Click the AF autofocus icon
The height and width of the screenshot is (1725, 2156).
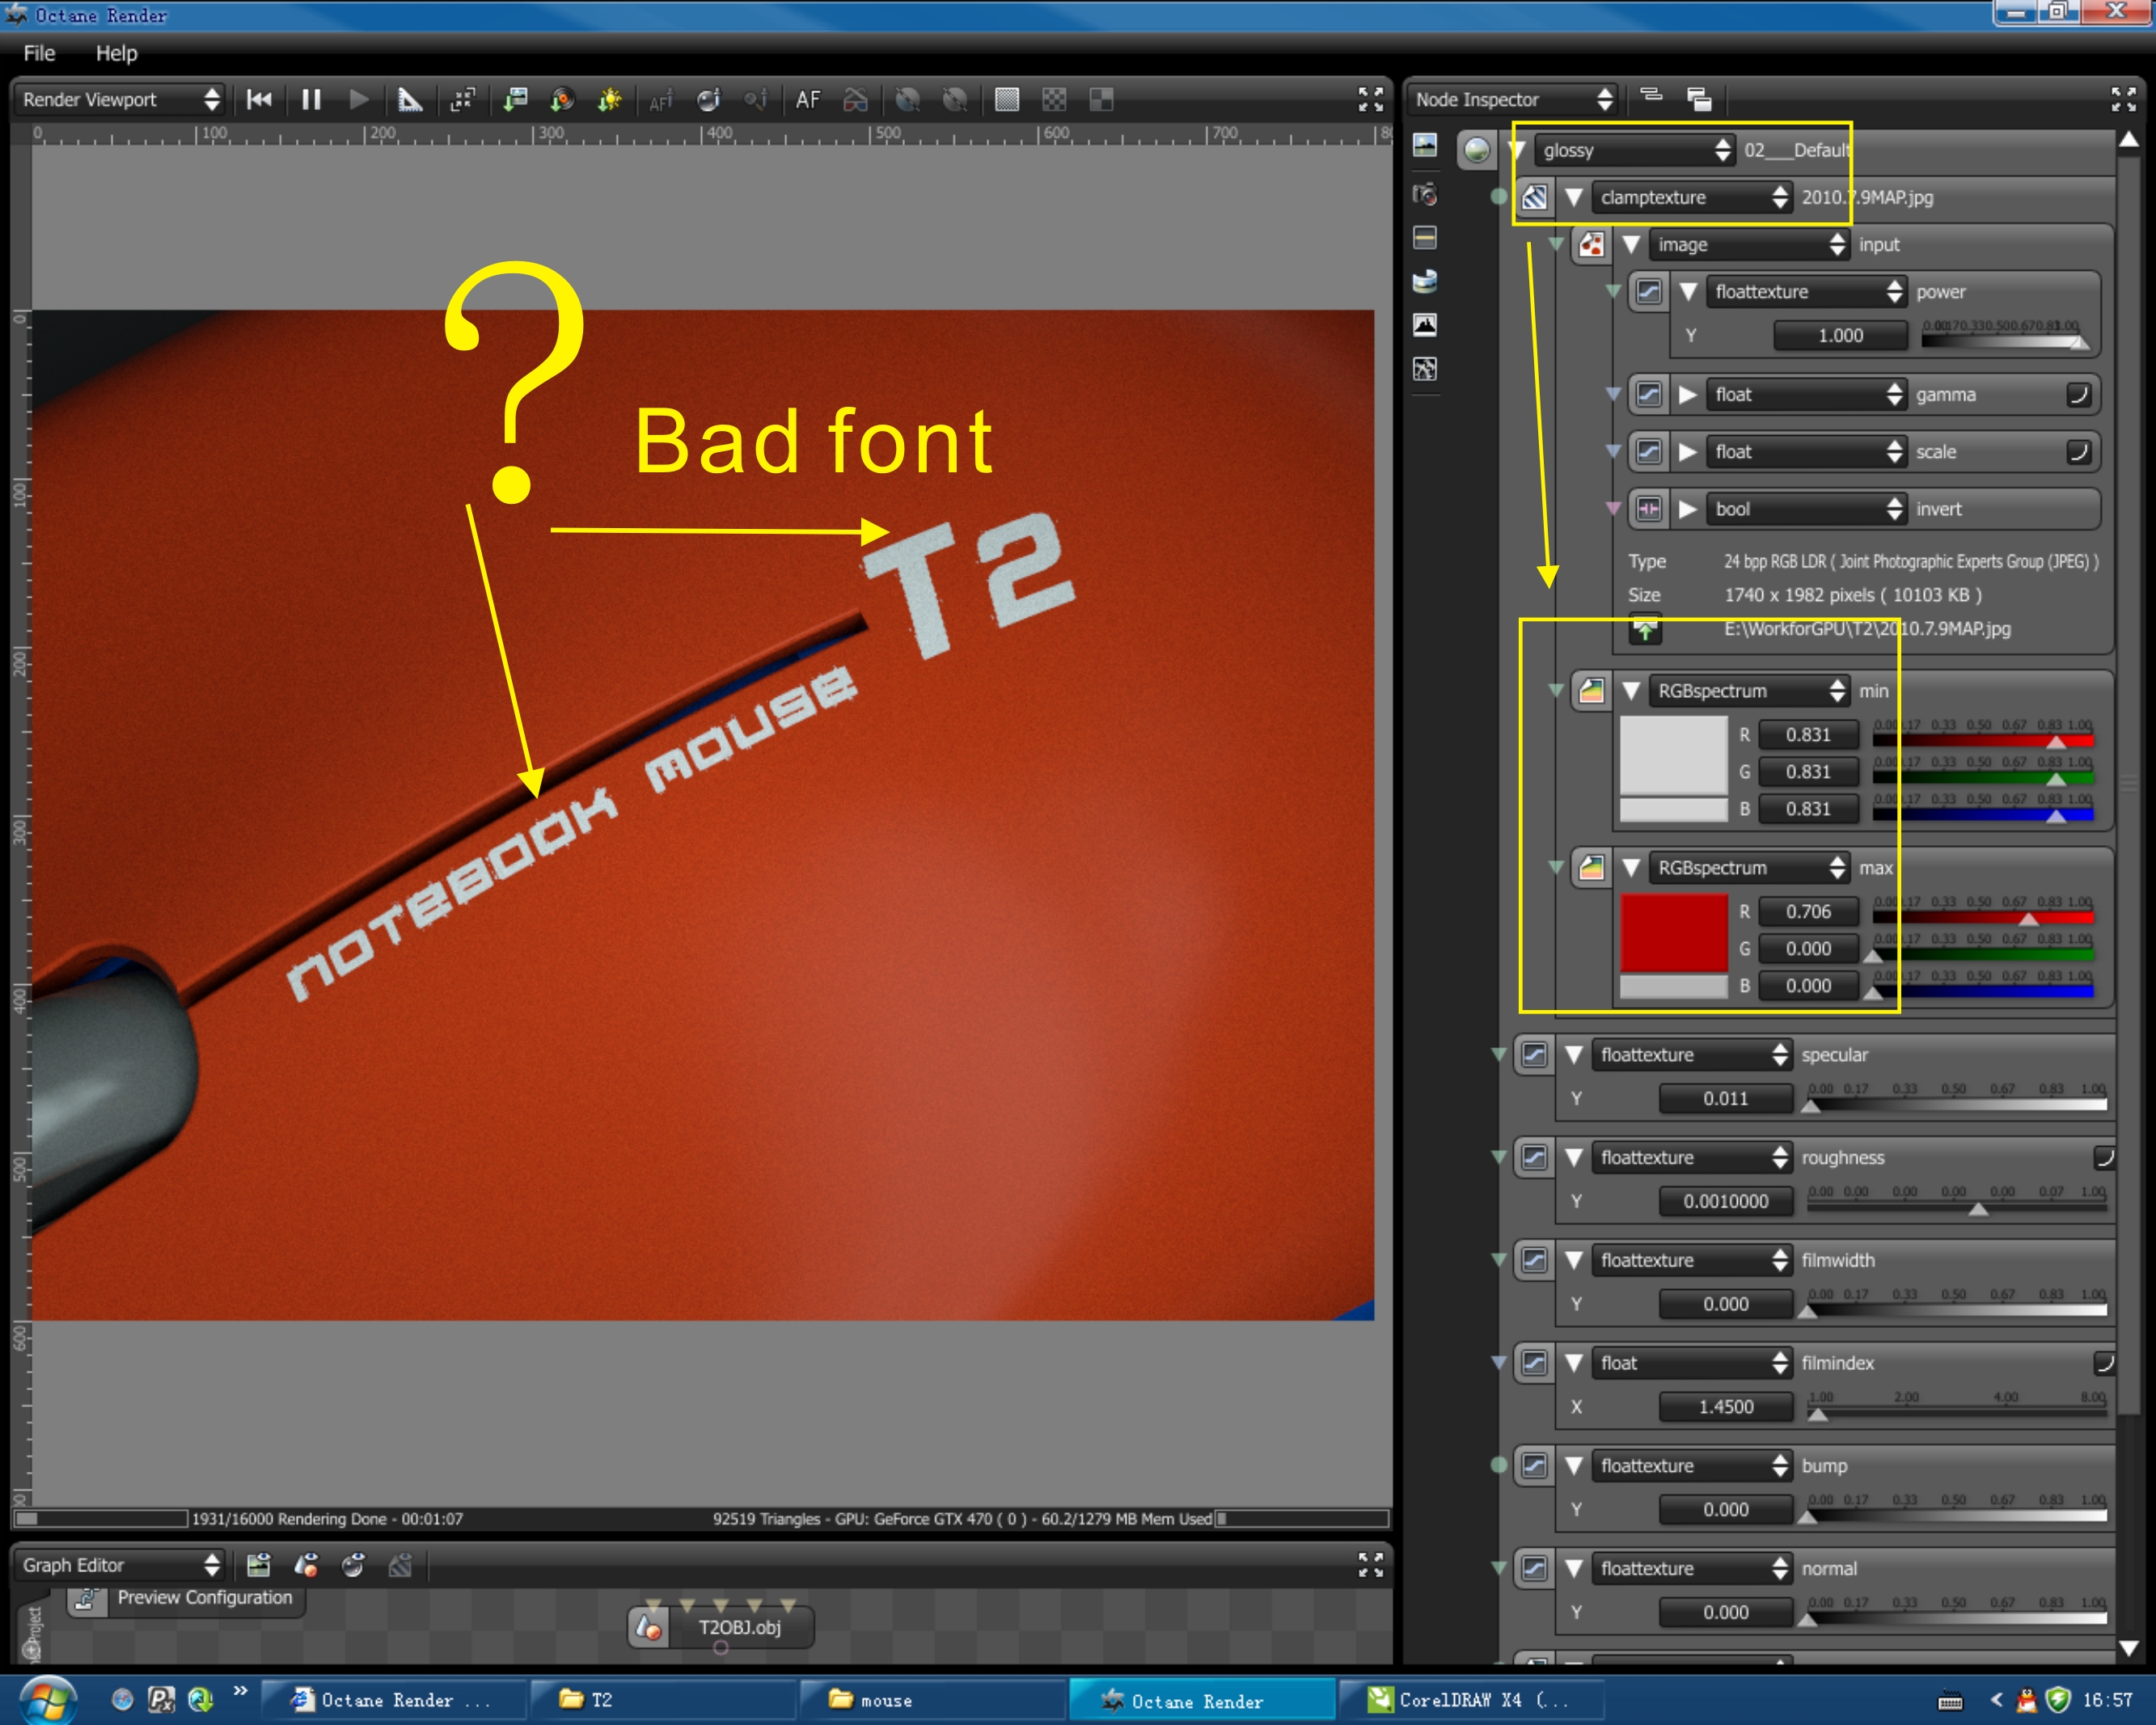(x=807, y=100)
